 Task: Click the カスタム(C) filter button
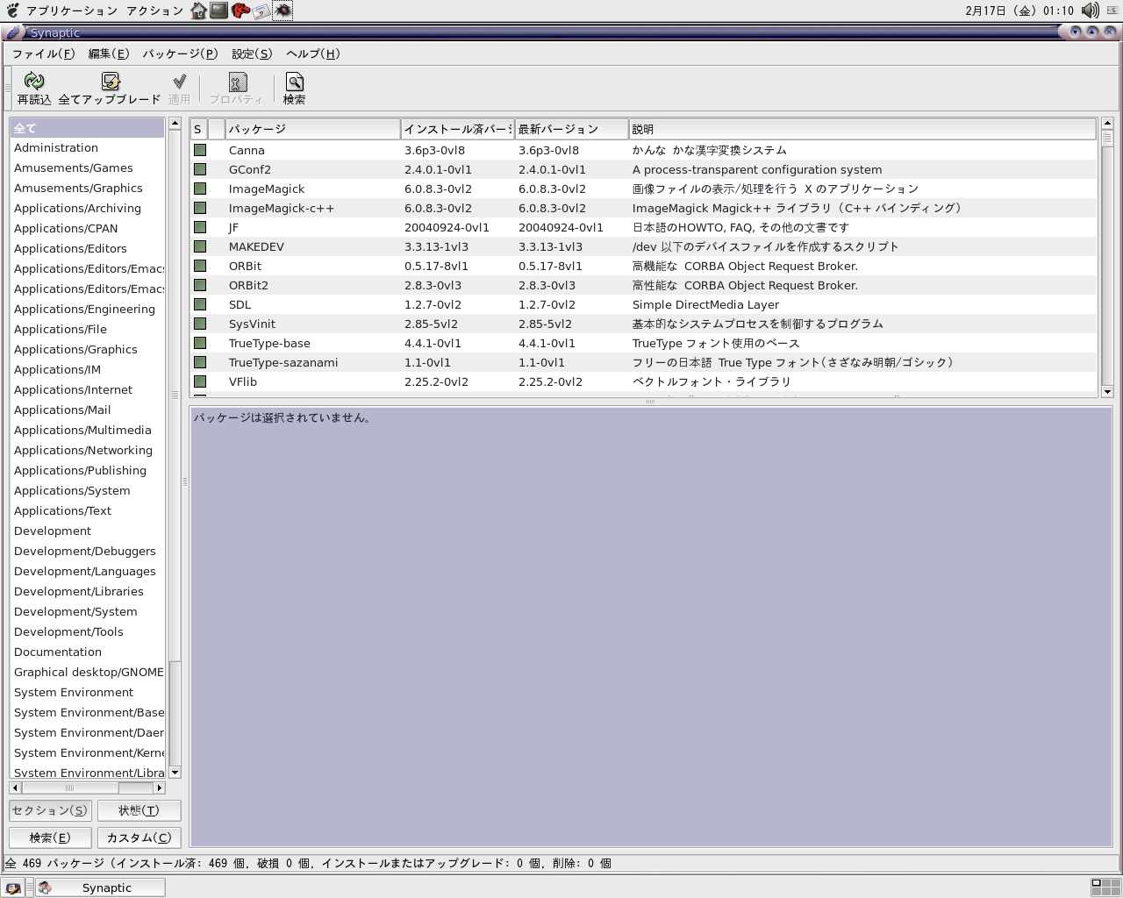tap(139, 837)
